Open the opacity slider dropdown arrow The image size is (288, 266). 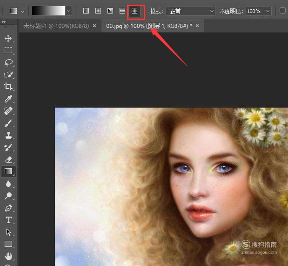[268, 11]
